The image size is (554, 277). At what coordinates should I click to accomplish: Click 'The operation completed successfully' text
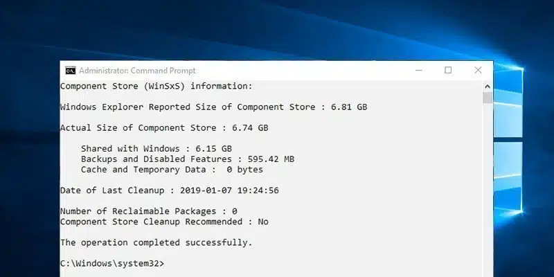click(157, 242)
